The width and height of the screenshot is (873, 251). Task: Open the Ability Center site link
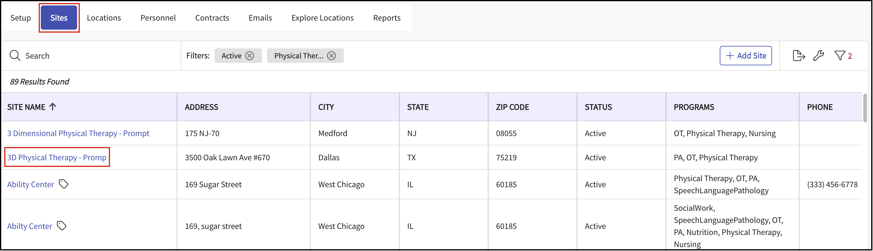click(31, 184)
